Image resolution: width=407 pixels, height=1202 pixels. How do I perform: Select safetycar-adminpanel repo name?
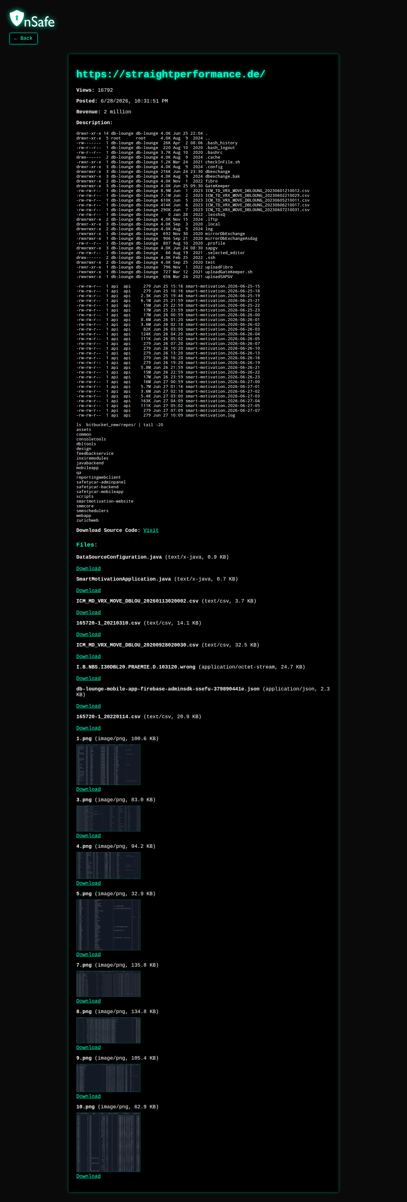(x=101, y=482)
